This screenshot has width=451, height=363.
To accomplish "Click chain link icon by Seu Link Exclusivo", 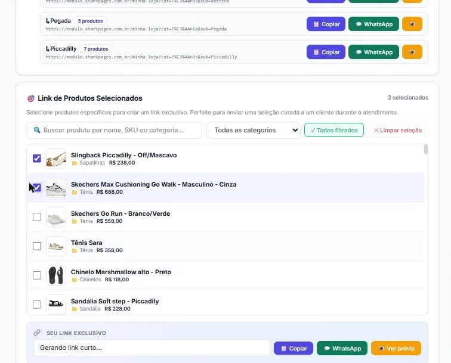I will pos(37,333).
